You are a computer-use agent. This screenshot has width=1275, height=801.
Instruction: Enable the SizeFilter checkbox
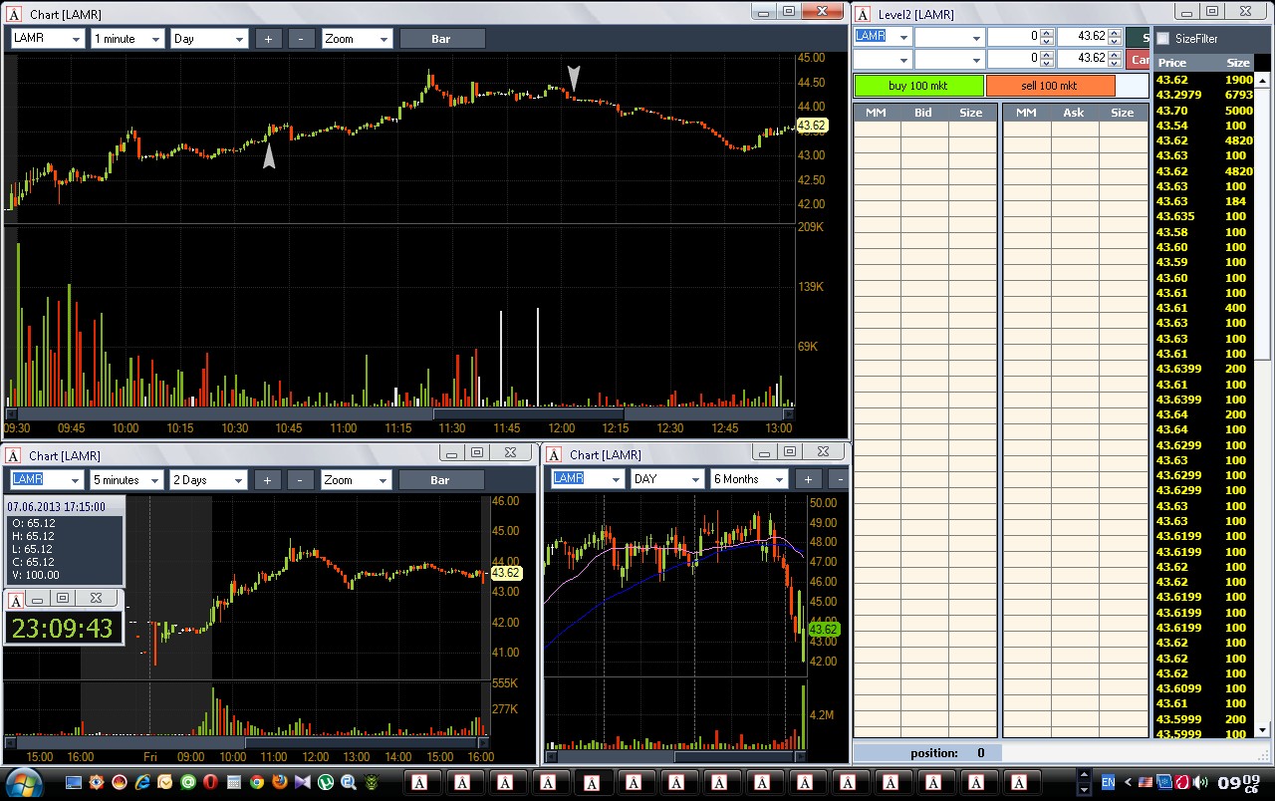1162,38
